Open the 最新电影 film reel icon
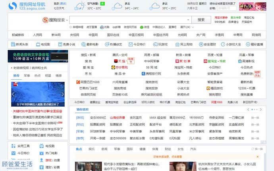The height and width of the screenshot is (171, 274). [x=83, y=44]
